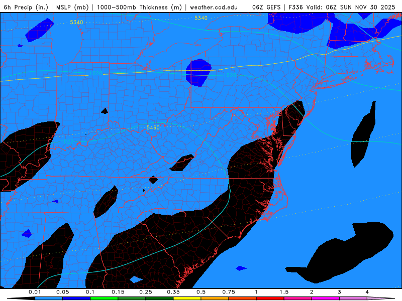Click the light orange 0.5–0.75 colorbar swatch

215,298
